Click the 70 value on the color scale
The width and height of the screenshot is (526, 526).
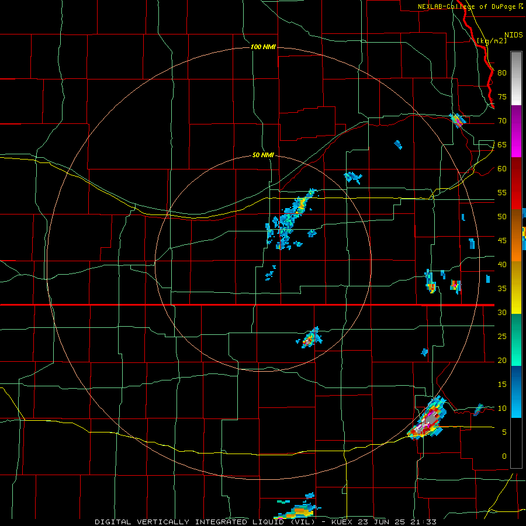coord(502,121)
